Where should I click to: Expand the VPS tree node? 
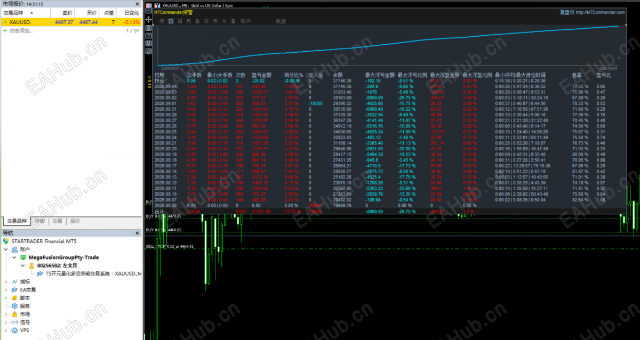6,330
